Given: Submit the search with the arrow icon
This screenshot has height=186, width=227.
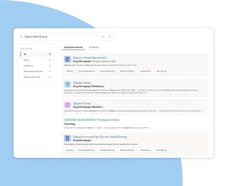Looking at the screenshot, I should (110, 36).
